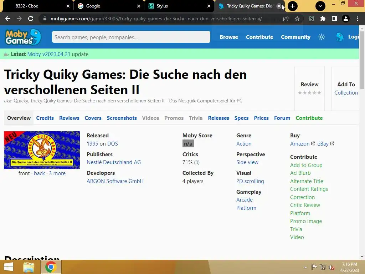Open the Contribute menu in header

point(259,37)
